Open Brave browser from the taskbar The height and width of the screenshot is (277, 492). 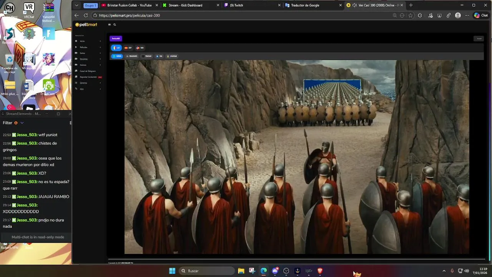(320, 271)
